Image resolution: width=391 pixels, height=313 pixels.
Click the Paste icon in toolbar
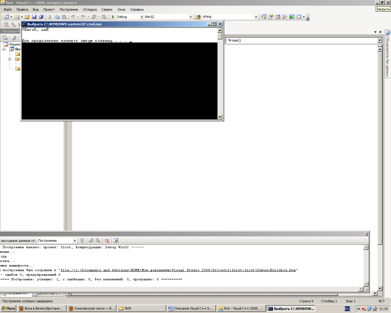pyautogui.click(x=64, y=17)
